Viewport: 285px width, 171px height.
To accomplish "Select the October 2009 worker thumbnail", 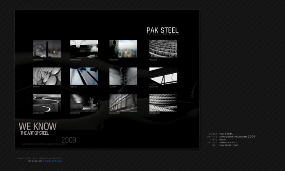I will [x=84, y=103].
